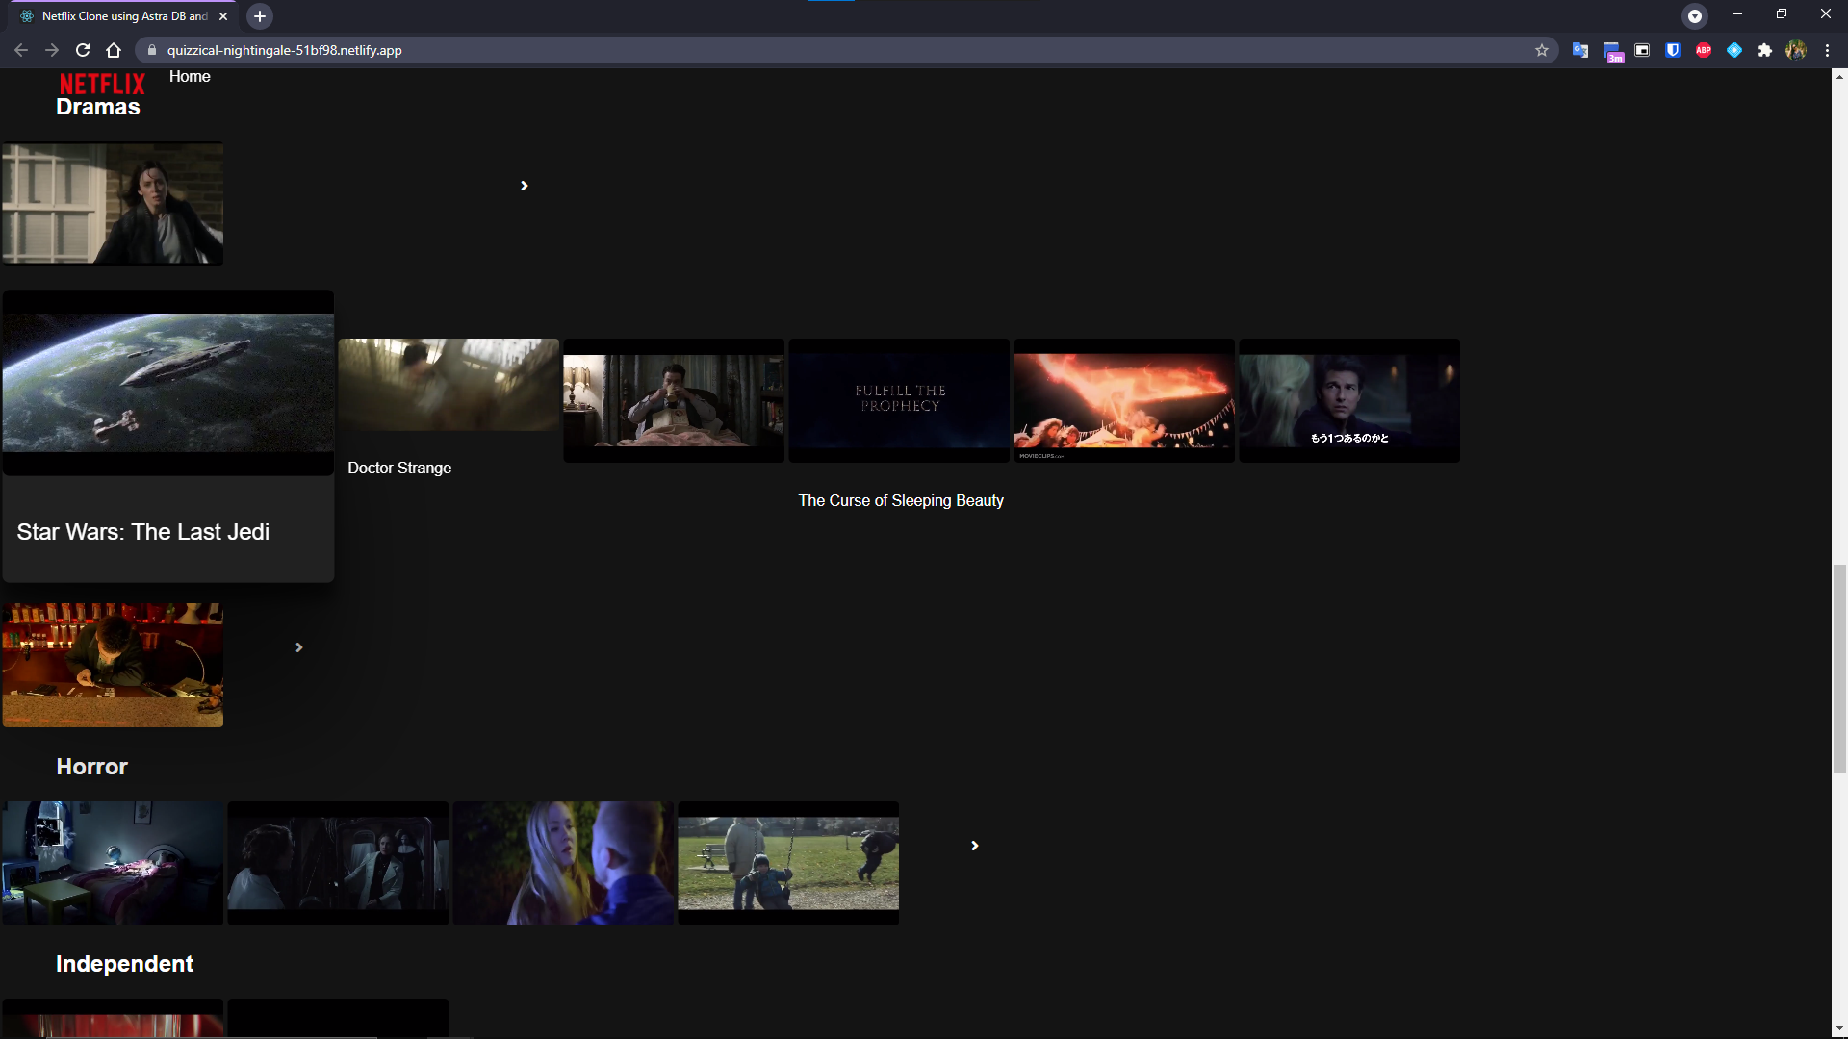This screenshot has width=1848, height=1039.
Task: Reload the page
Action: tap(83, 50)
